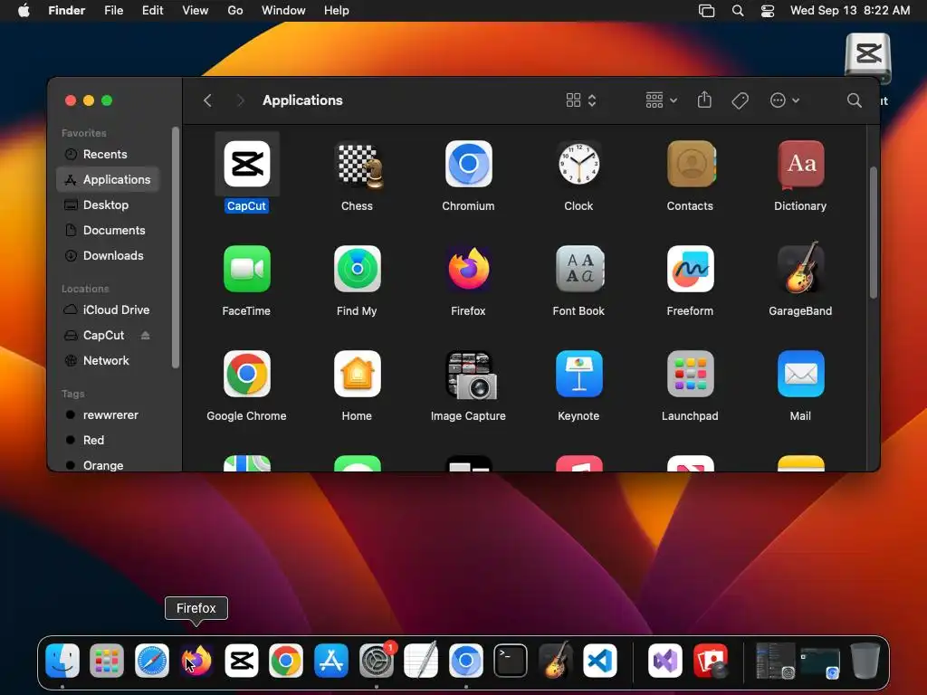
Task: Open the Action ellipsis dropdown menu
Action: tap(785, 100)
